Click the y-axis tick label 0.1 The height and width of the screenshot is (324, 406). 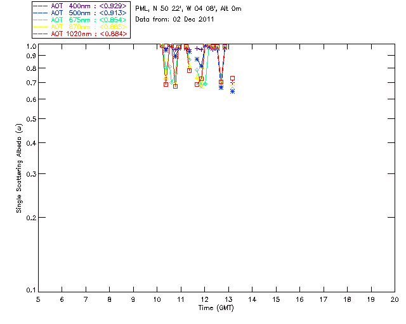(x=29, y=290)
